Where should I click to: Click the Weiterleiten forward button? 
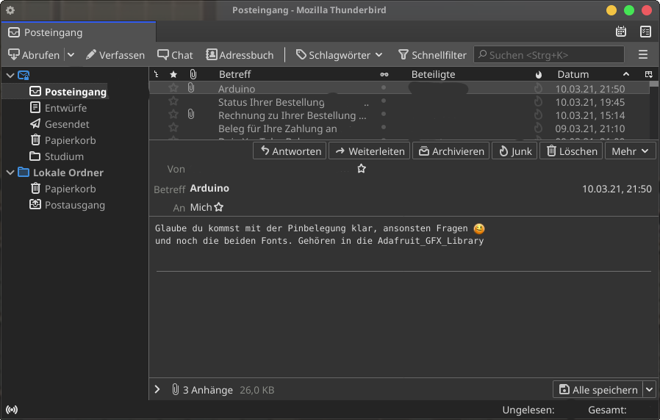tap(369, 151)
